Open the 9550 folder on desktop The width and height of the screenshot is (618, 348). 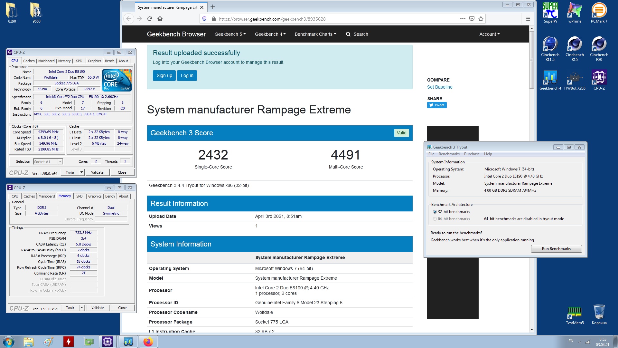[36, 13]
